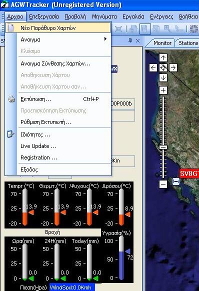
Task: Pan the map left with arrow icon
Action: pyautogui.click(x=153, y=68)
